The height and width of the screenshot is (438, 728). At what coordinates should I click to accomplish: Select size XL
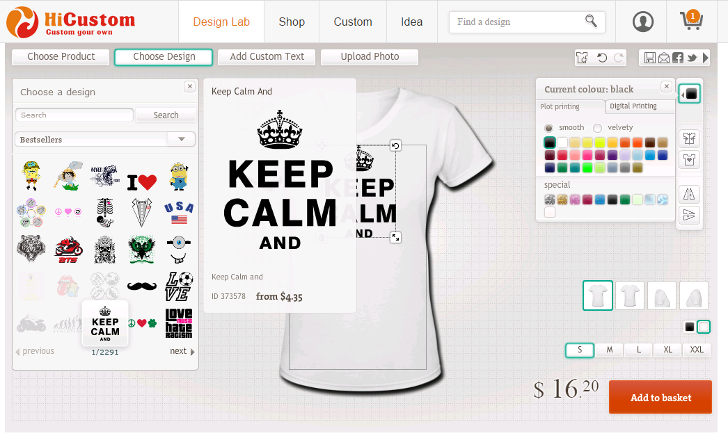667,350
